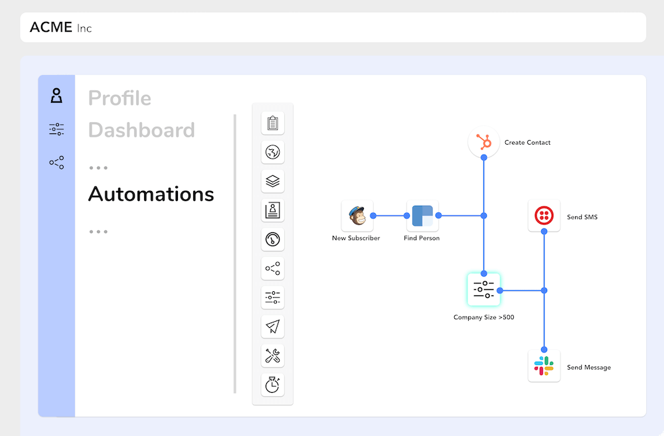Click the HubSpot Create Contact node
Screen dimensions: 664x436
(483, 142)
